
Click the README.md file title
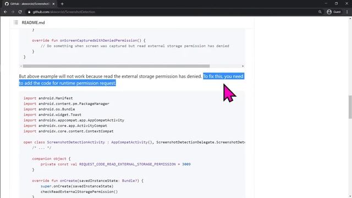click(x=33, y=23)
